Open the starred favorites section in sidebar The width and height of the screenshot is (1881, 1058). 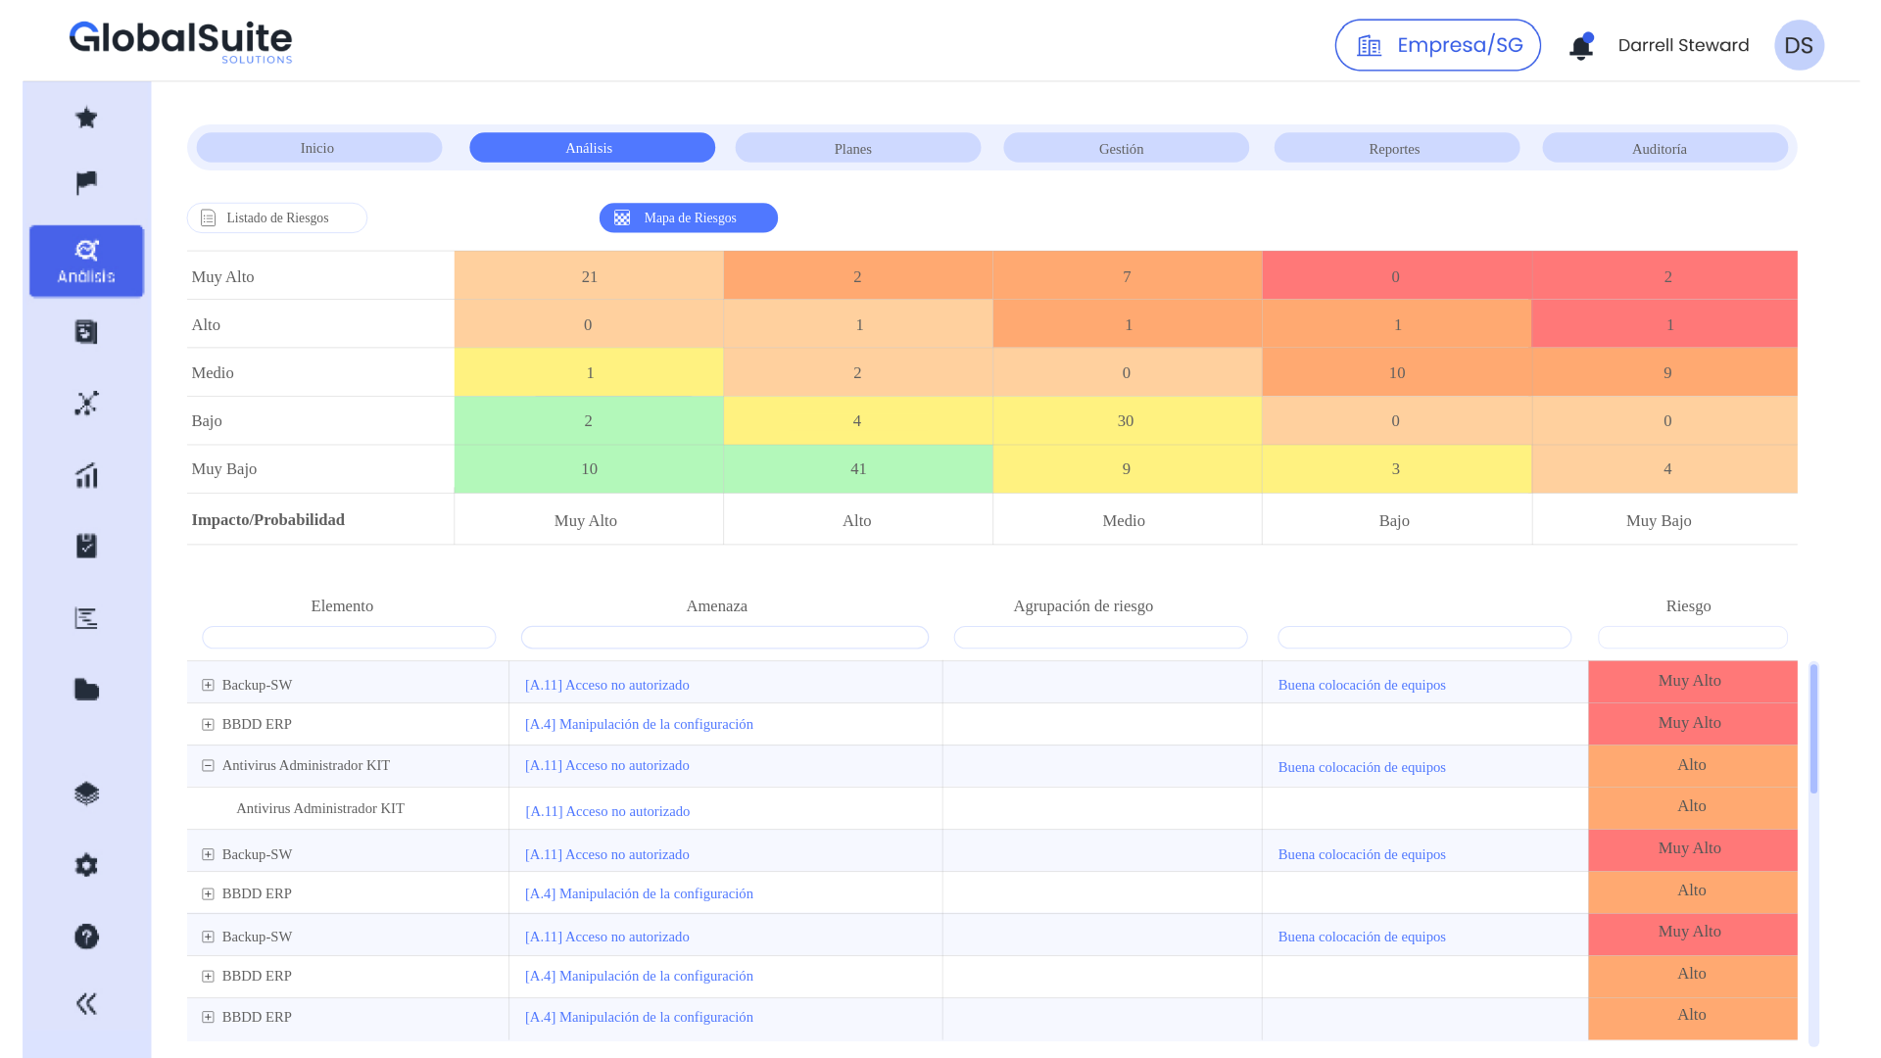[86, 117]
